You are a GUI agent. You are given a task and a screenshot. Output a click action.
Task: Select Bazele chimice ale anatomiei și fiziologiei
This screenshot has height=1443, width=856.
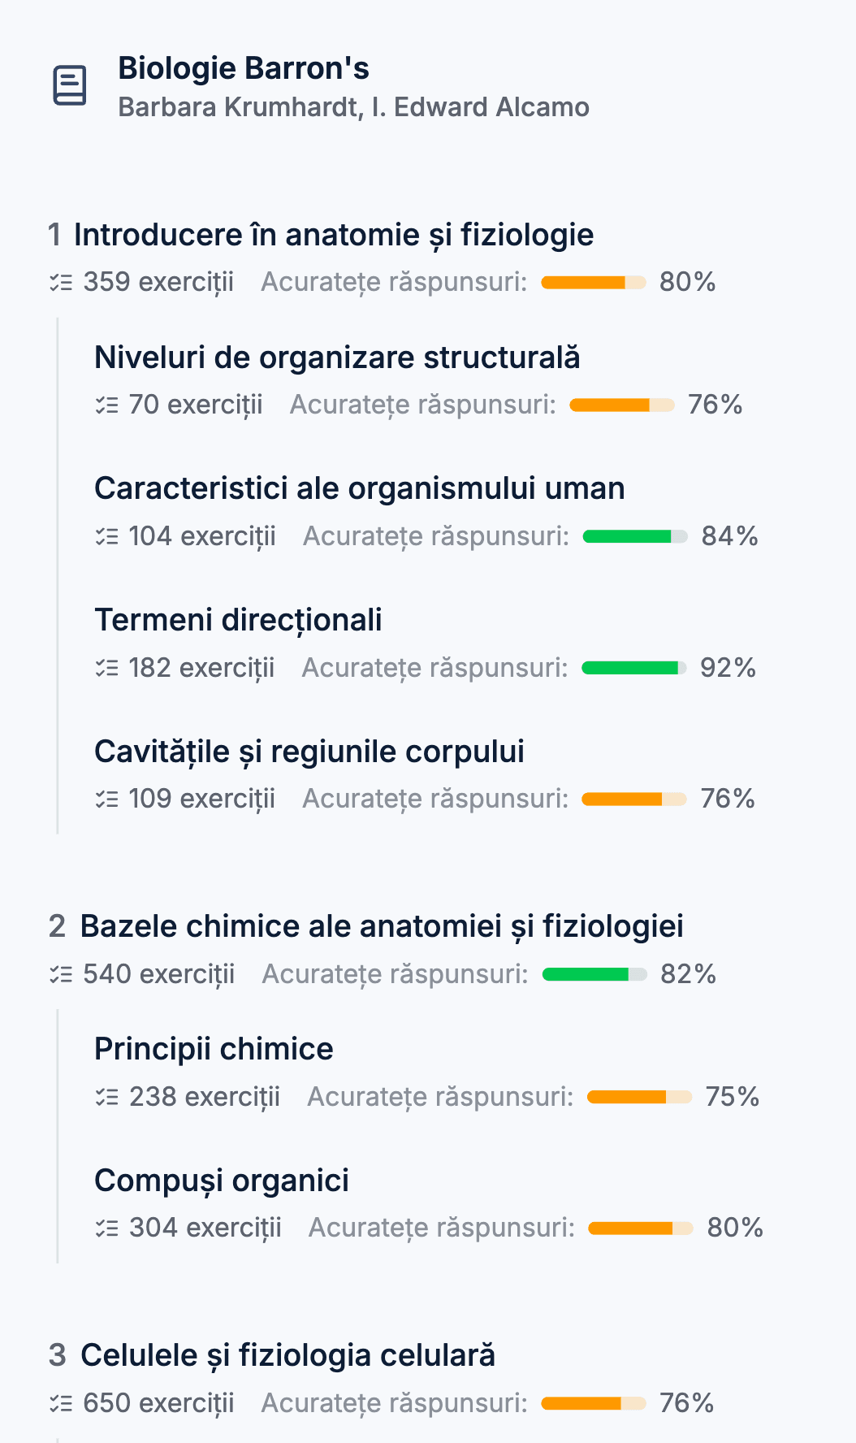point(383,925)
